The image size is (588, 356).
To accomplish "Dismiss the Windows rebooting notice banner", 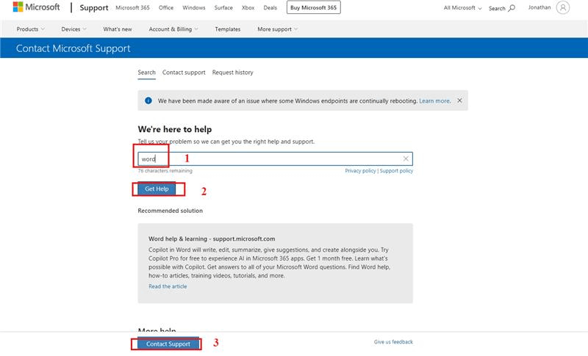I will tap(459, 101).
